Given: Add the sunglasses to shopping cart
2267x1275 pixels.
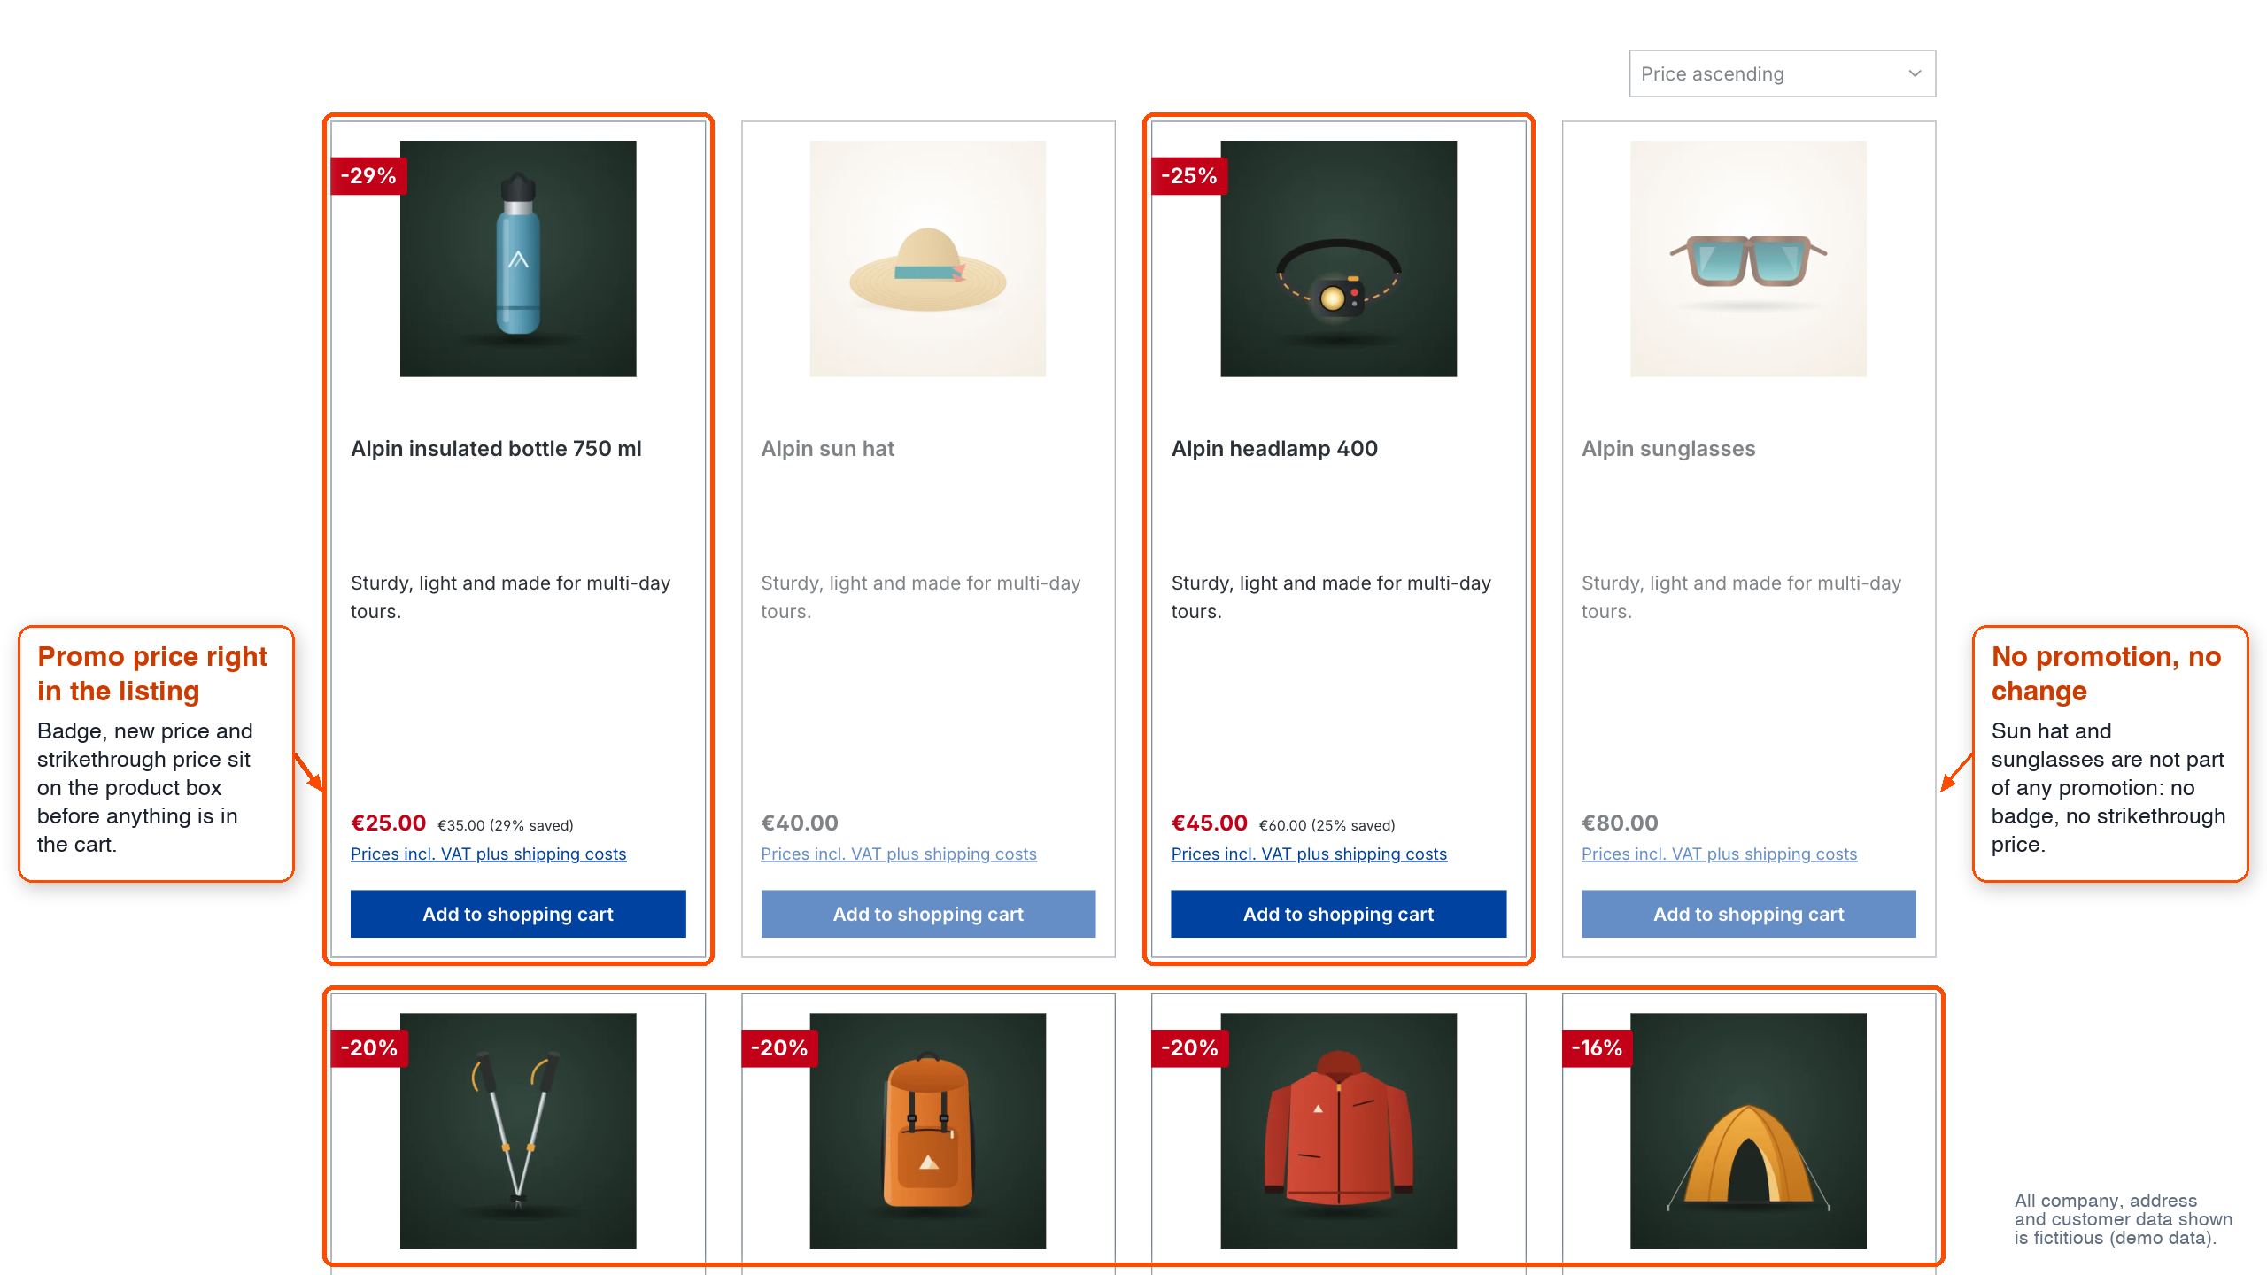Looking at the screenshot, I should 1748,914.
